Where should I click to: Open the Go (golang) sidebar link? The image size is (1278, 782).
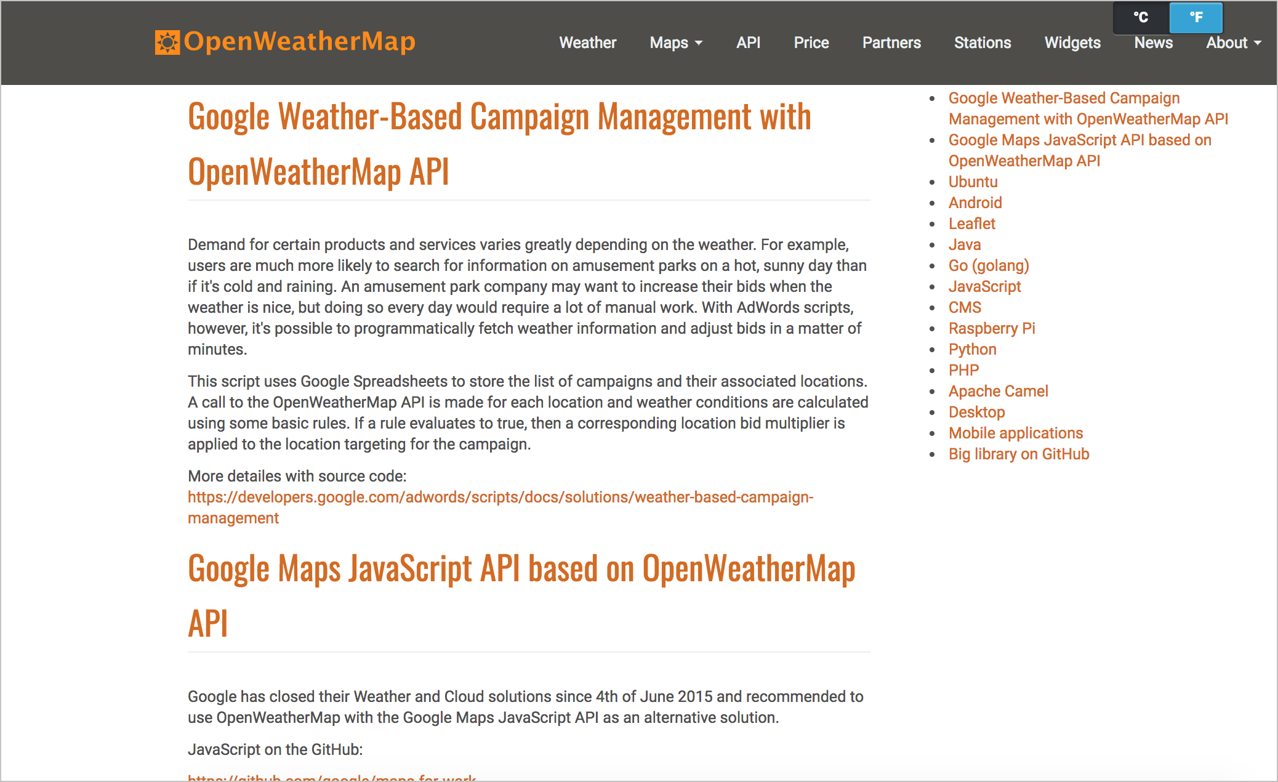point(989,265)
